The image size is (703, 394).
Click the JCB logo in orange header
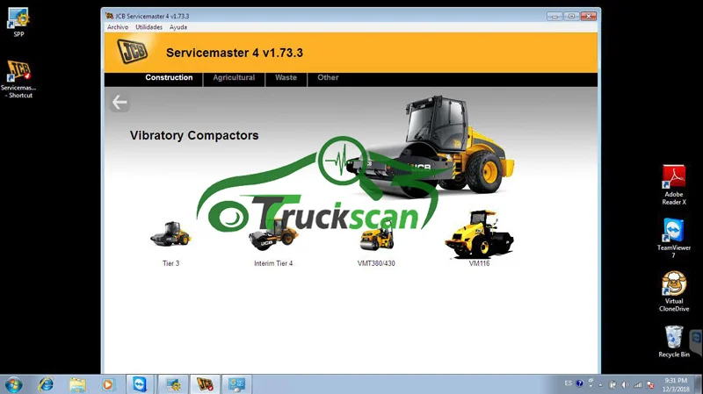(x=133, y=52)
